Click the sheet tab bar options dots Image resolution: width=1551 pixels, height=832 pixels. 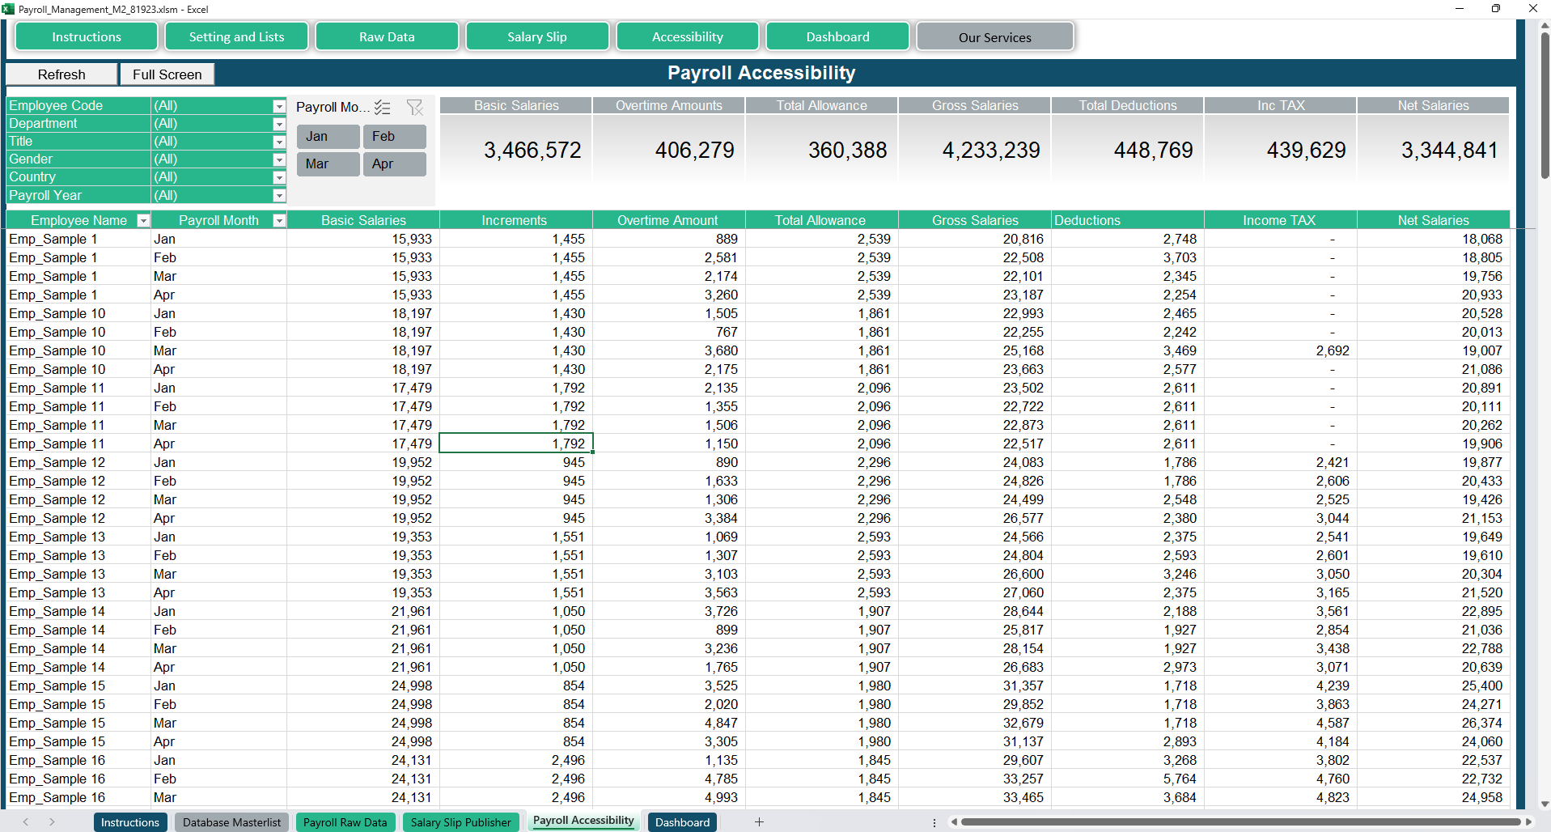click(x=934, y=822)
